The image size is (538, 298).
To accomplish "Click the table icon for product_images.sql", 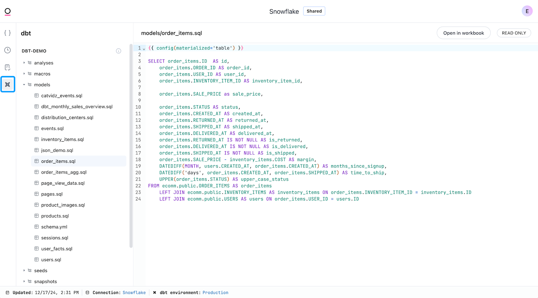I will [x=36, y=205].
